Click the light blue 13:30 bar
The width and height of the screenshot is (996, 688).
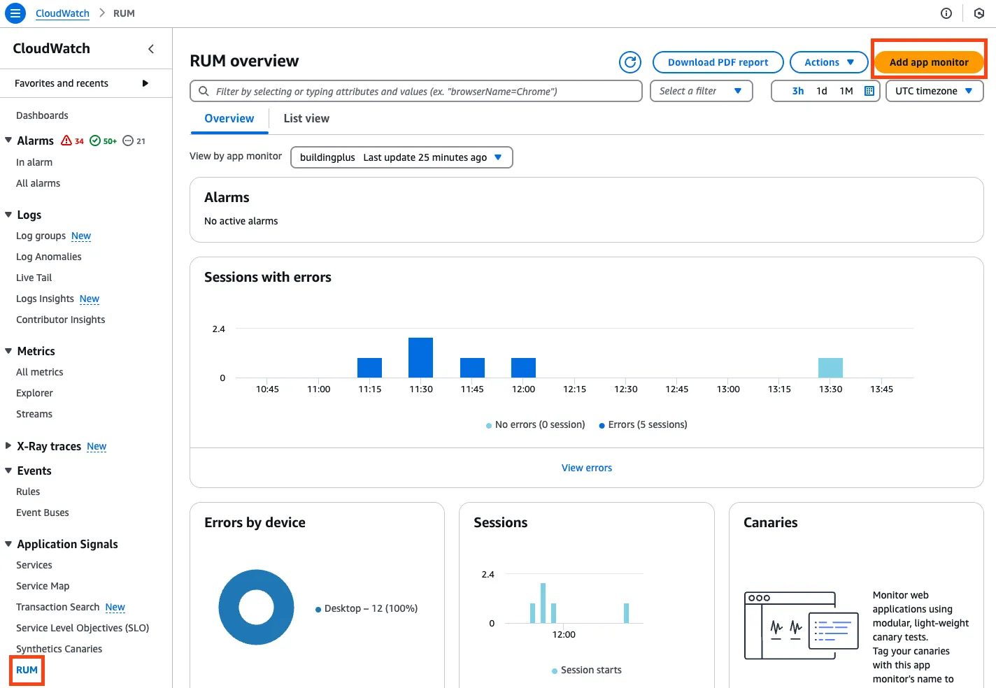830,368
